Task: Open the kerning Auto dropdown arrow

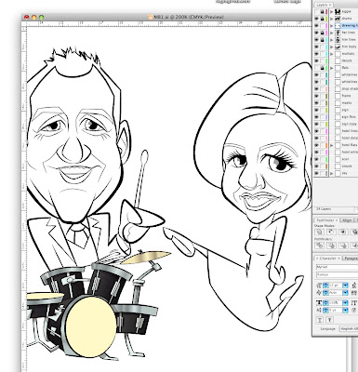Action: point(345,292)
